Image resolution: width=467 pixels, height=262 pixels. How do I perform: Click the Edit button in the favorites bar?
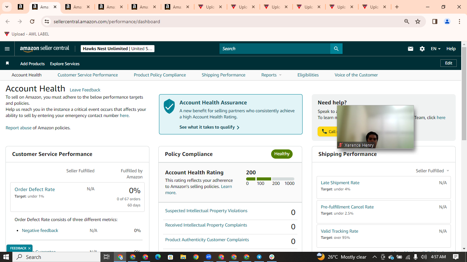click(449, 63)
